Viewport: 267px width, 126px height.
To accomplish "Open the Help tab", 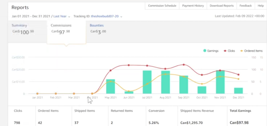I will 261,6.
